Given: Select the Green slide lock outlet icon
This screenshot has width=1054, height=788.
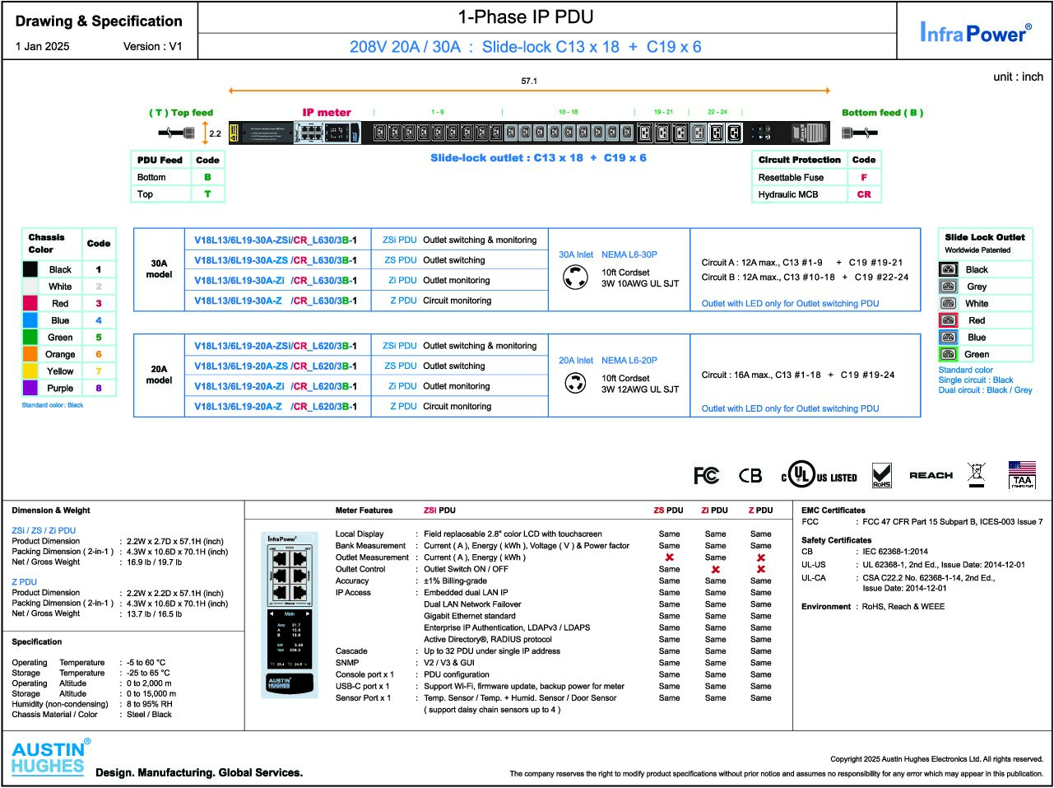Looking at the screenshot, I should coord(949,354).
